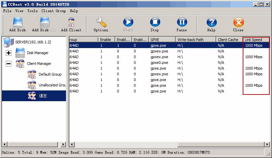272x158 pixels.
Task: Select the Unallocated Group tree item
Action: (52, 85)
